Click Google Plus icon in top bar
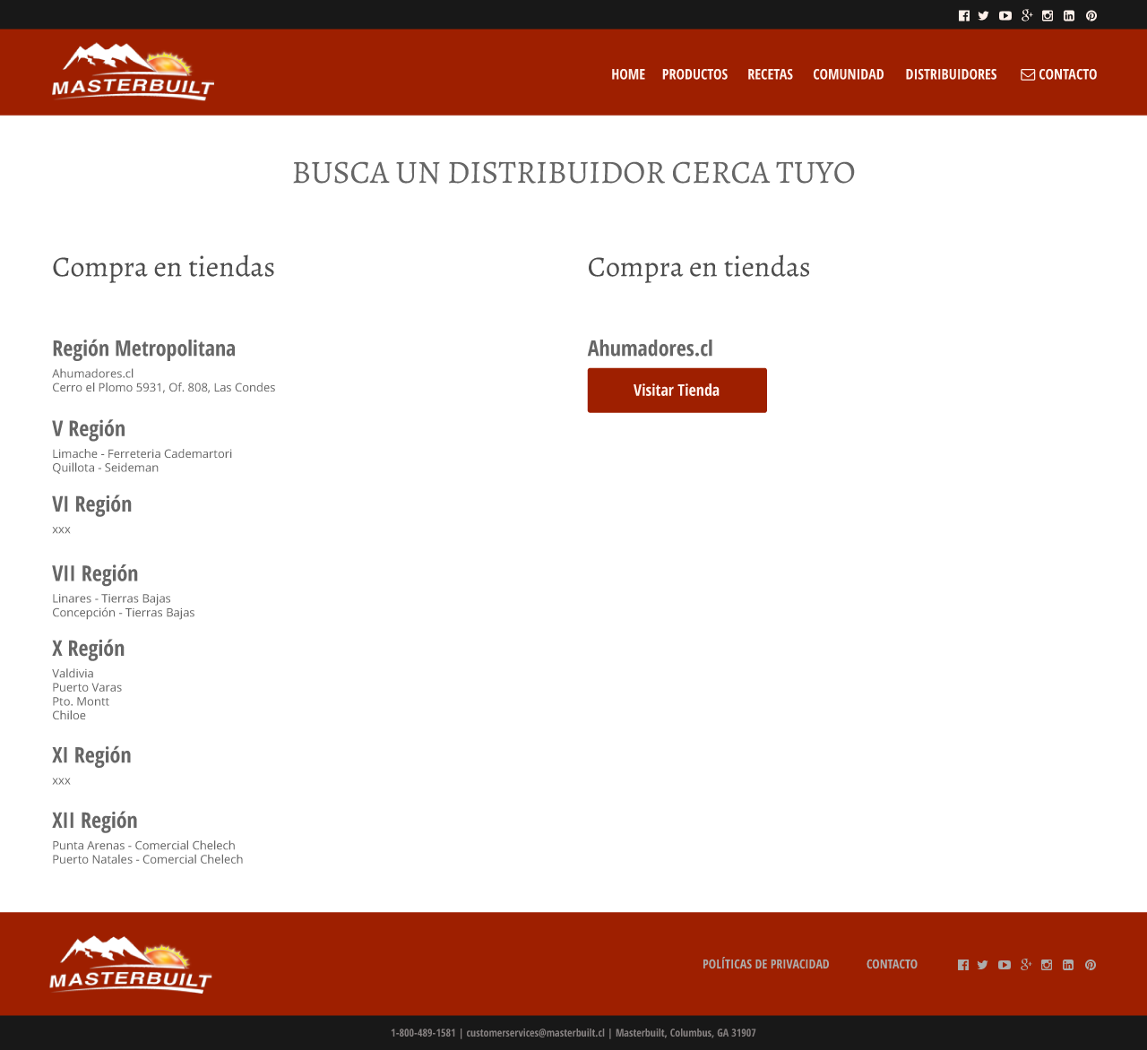 1026,15
